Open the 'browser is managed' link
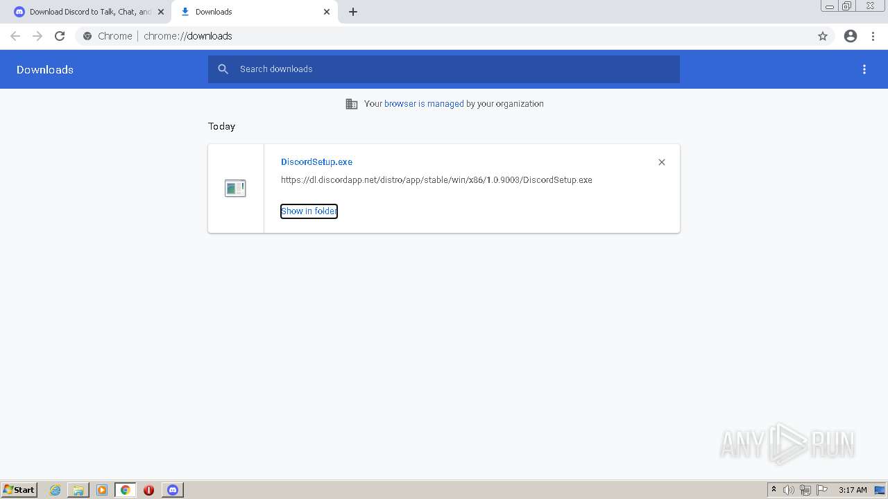The image size is (888, 499). point(424,104)
